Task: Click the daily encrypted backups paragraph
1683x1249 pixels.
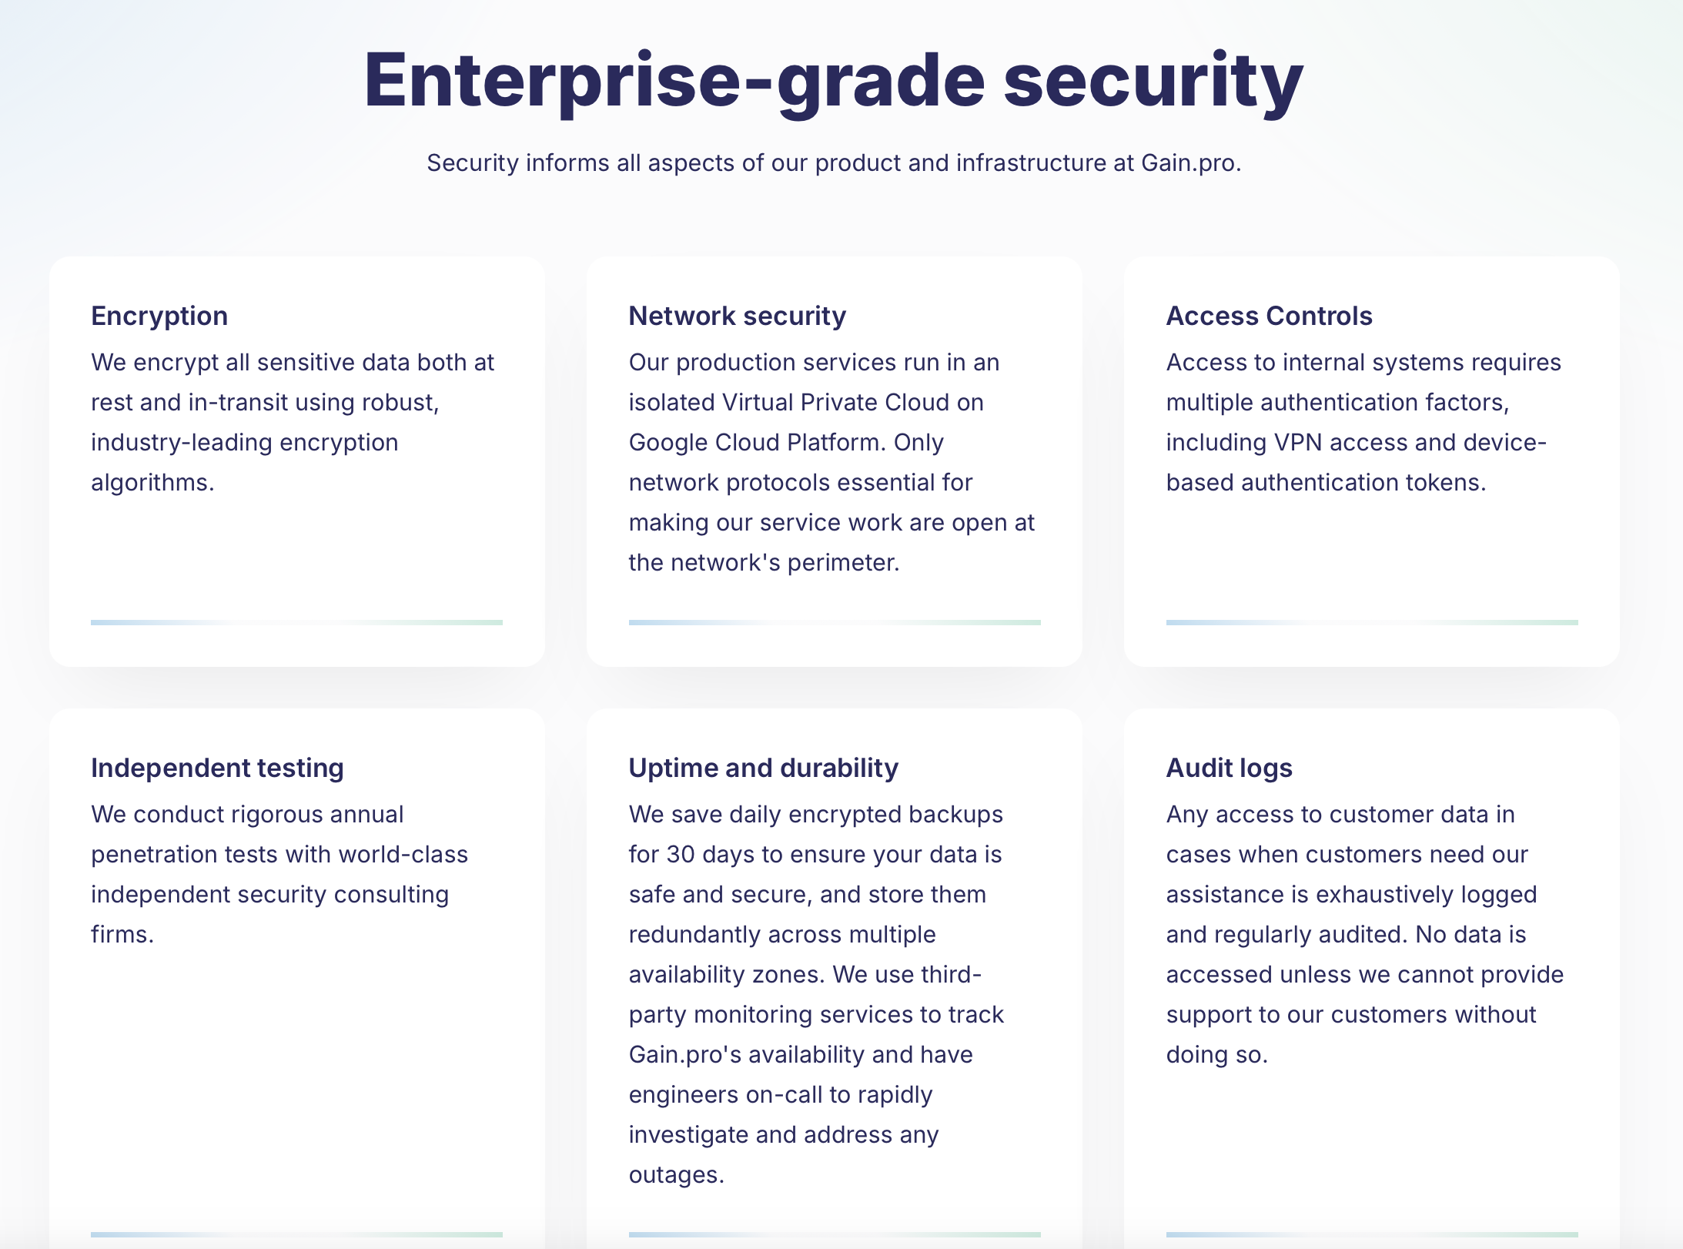Action: 816,994
